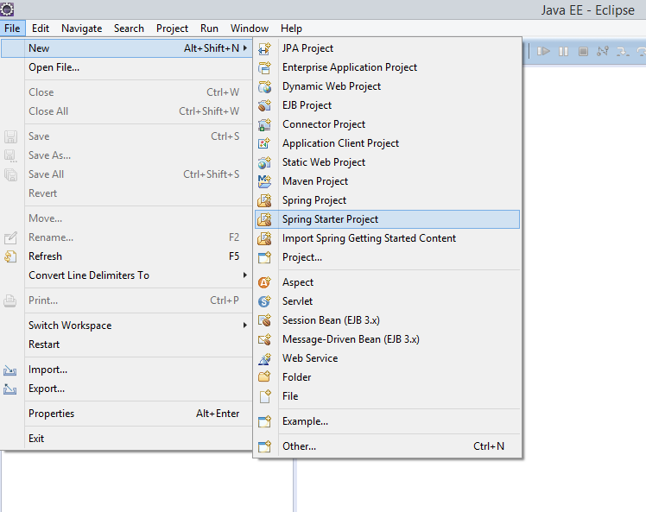The image size is (646, 512).
Task: Click the Session Bean icon
Action: 264,320
